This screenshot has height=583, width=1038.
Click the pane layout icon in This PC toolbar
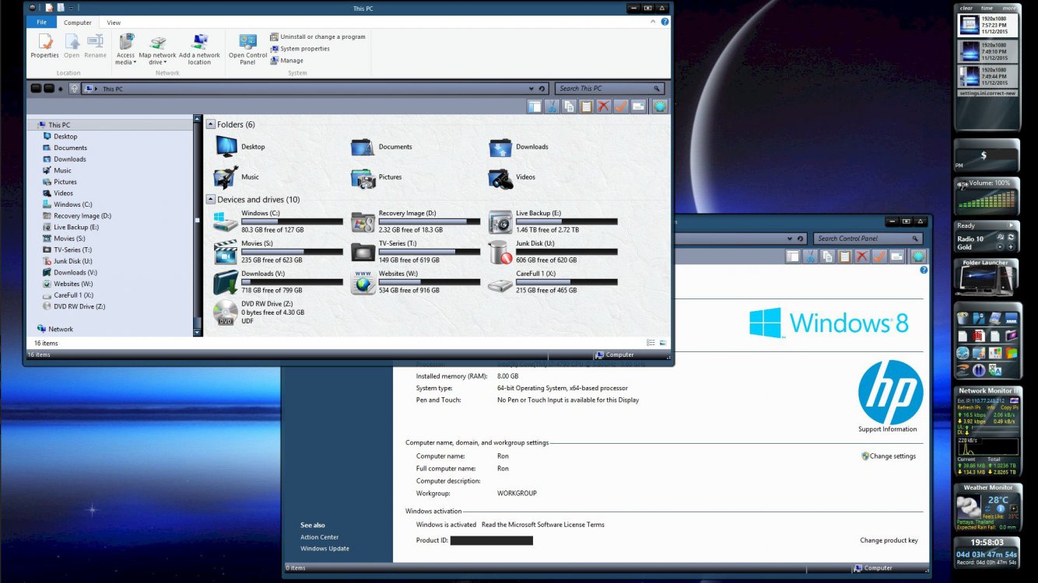535,106
